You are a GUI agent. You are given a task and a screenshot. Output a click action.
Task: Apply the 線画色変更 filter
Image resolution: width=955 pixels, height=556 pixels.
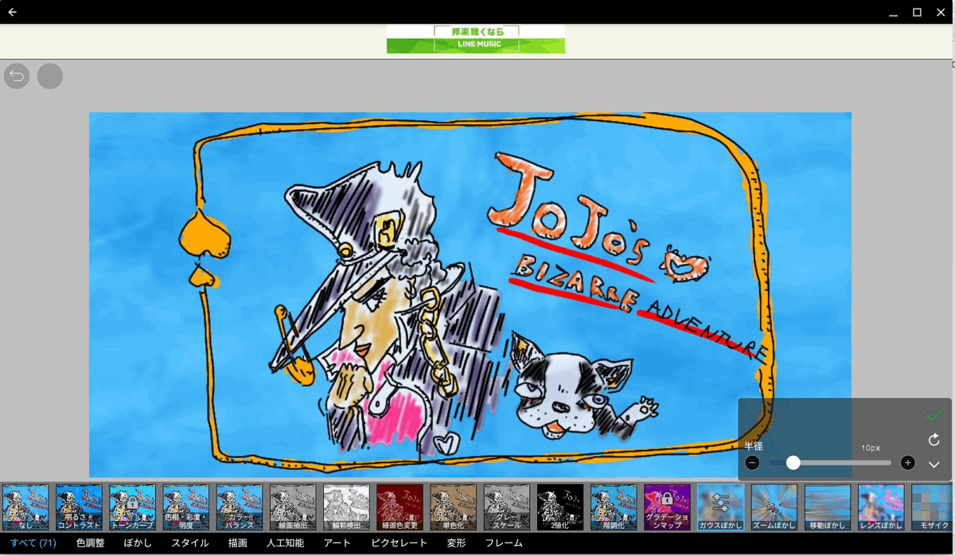pos(400,507)
